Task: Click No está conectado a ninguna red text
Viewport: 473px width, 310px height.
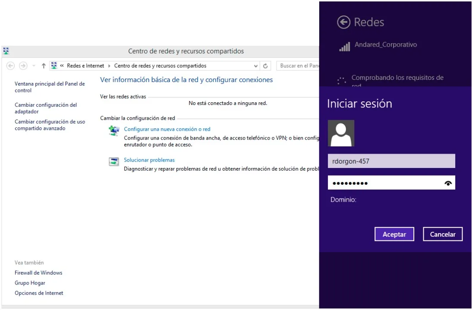Action: [228, 103]
